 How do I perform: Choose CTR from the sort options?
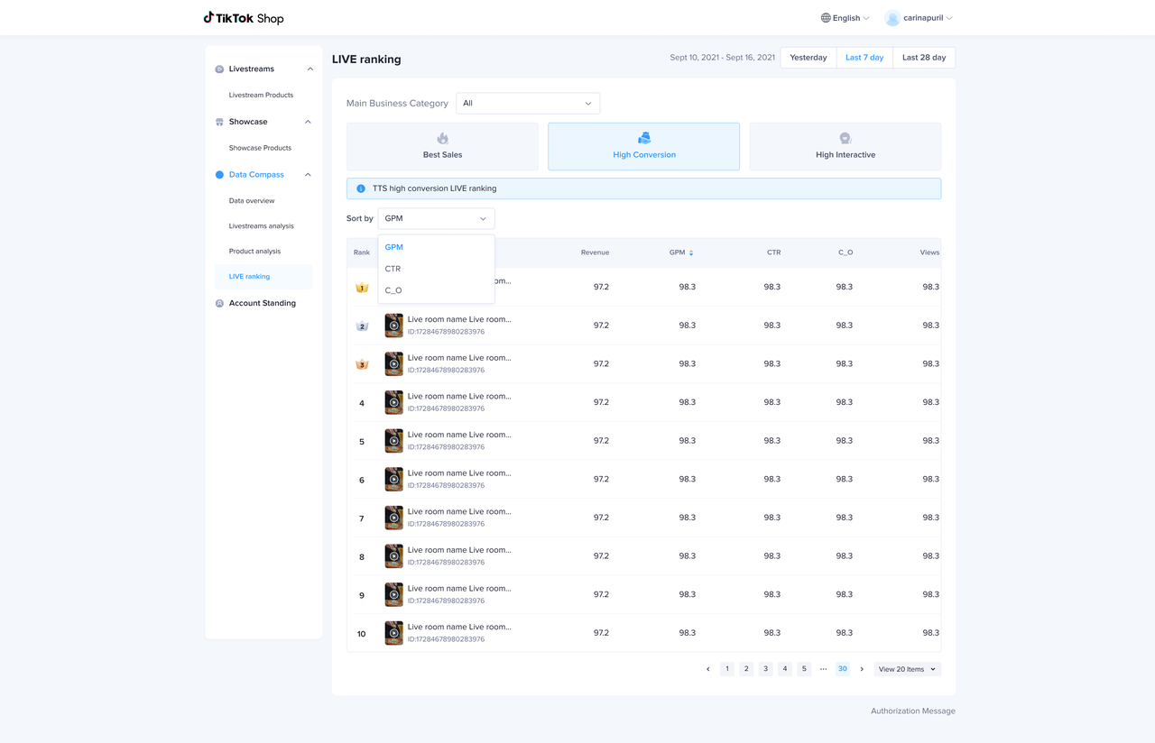pos(393,269)
